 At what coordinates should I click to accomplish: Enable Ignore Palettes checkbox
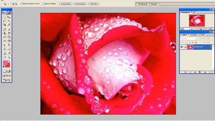[x=44, y=4]
